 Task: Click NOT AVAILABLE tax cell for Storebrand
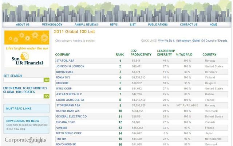[187, 105]
